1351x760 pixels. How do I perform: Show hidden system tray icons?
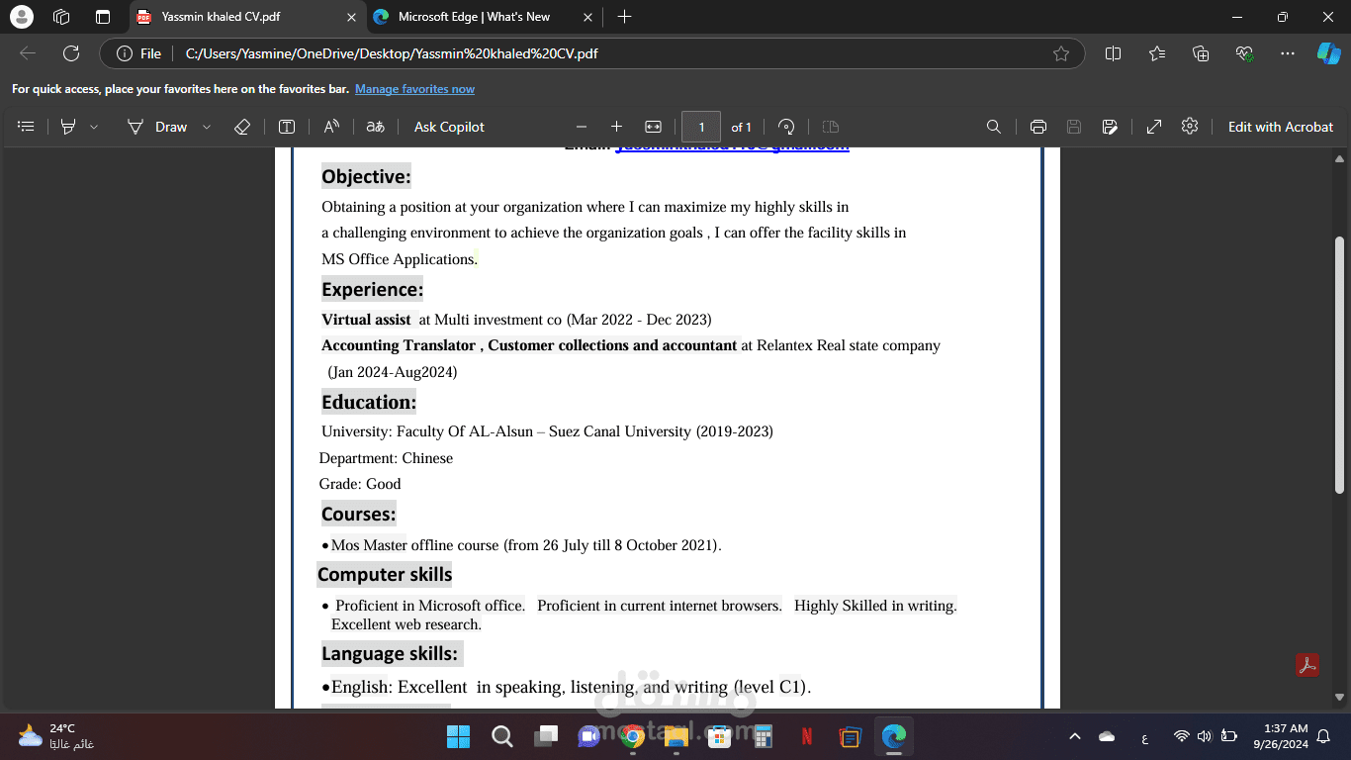(x=1075, y=736)
